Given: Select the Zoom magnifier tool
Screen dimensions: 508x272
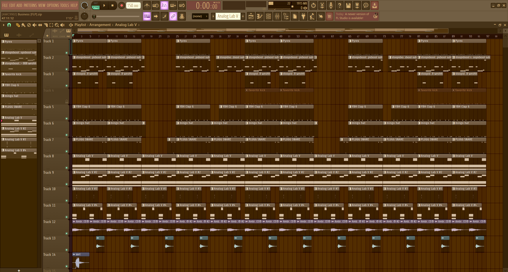Looking at the screenshot, I should tap(57, 25).
